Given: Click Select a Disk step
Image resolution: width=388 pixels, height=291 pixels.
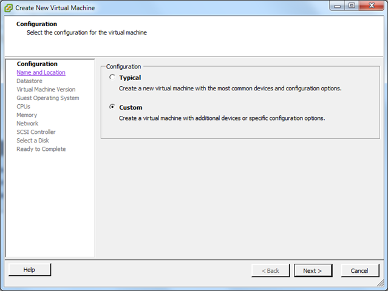Looking at the screenshot, I should click(x=33, y=141).
